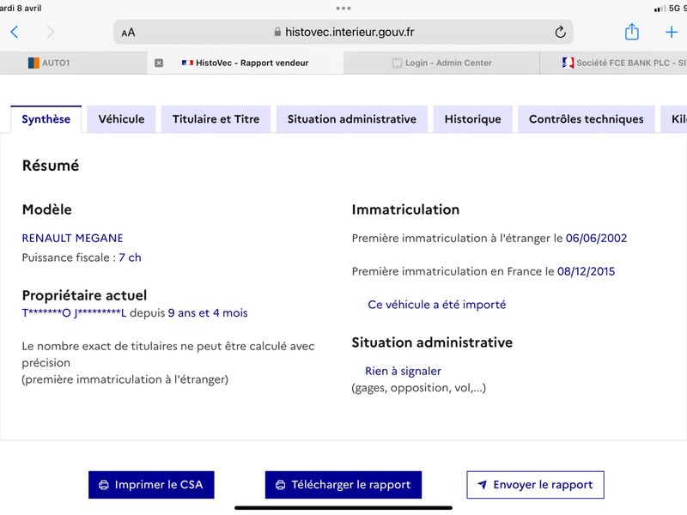Tap the Safari forward arrow
Viewport: 687px width, 515px height.
[x=51, y=32]
